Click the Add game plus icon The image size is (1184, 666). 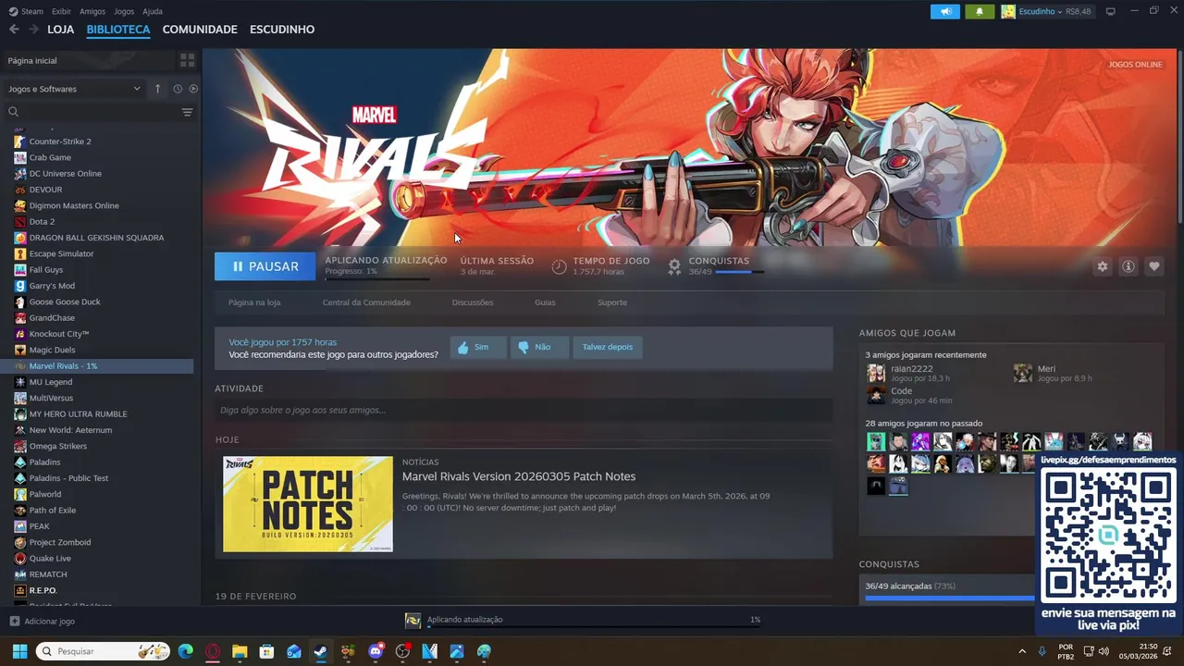coord(14,622)
